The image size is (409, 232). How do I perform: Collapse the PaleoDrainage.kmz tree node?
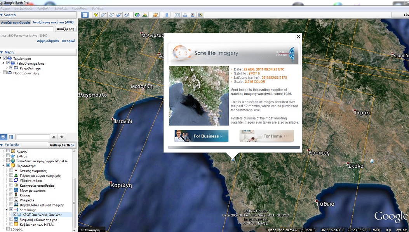[x=3, y=63]
